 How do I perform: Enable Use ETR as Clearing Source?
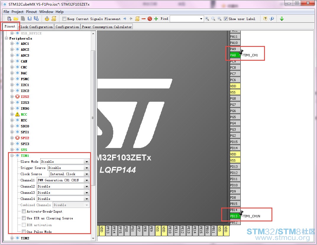pos(24,218)
